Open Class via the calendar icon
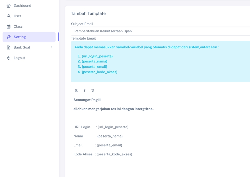250x177 pixels. 8,26
